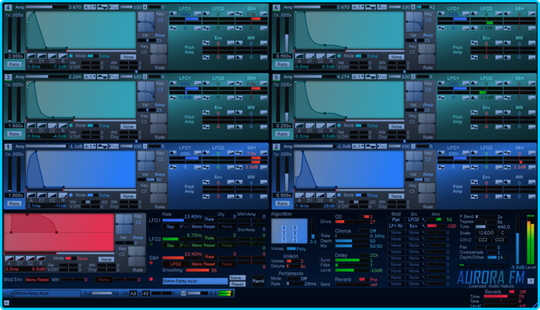The height and width of the screenshot is (310, 540).
Task: Click operator 4 keyboard scaling icon
Action: pos(113,7)
